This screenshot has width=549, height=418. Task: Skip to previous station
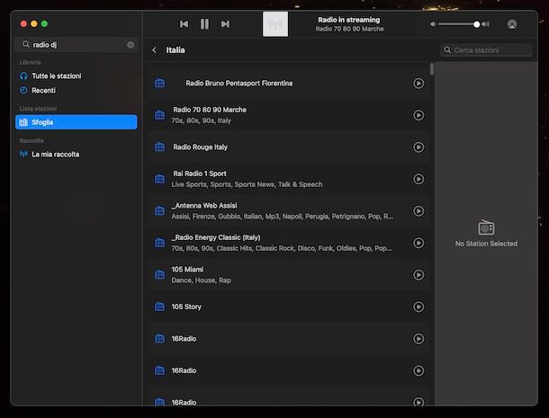[x=184, y=23]
